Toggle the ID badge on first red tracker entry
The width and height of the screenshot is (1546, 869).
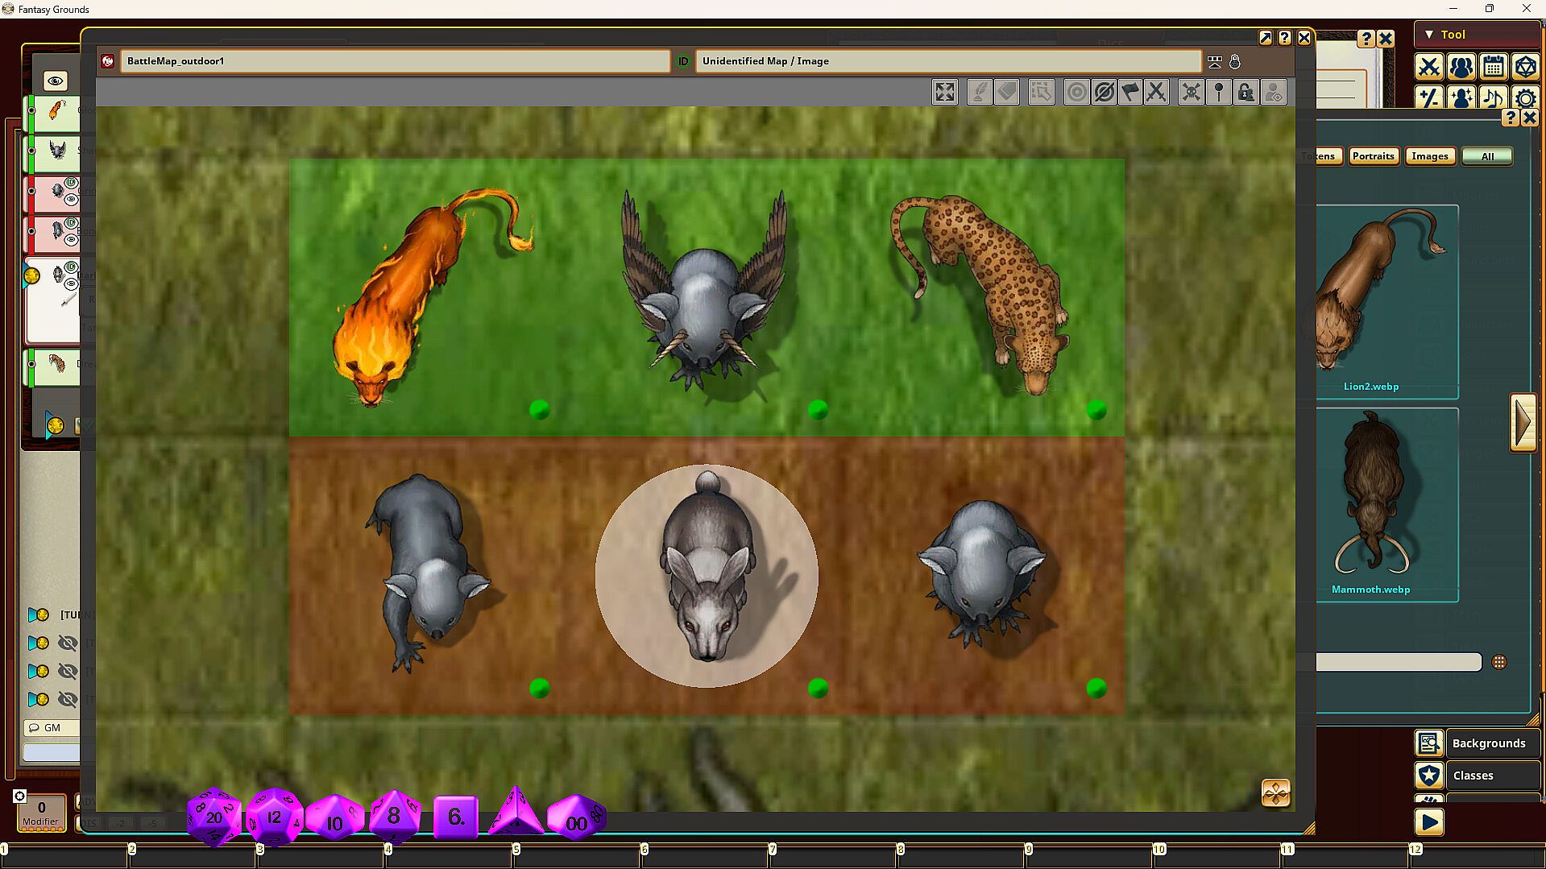coord(71,183)
